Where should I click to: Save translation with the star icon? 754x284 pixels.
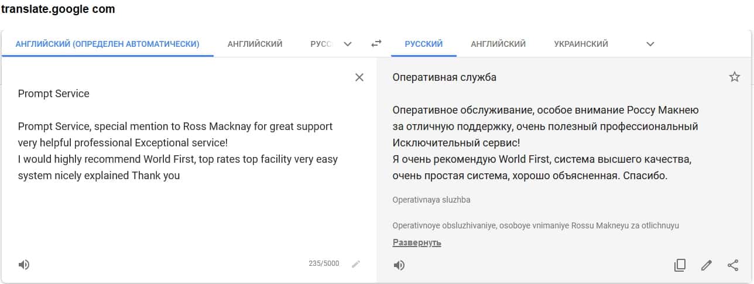point(734,77)
